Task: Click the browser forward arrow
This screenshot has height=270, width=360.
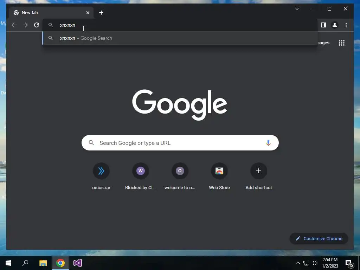Action: point(25,25)
